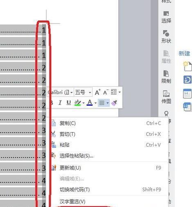This screenshot has width=192, height=207.
Task: Click the format painter brush icon
Action: [x=114, y=103]
